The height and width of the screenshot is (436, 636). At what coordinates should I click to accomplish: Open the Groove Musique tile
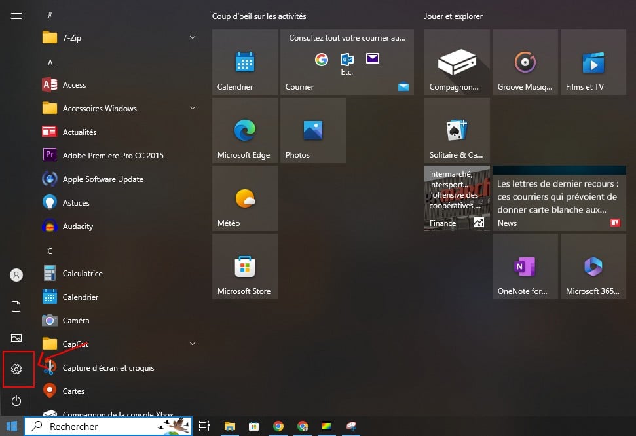525,62
